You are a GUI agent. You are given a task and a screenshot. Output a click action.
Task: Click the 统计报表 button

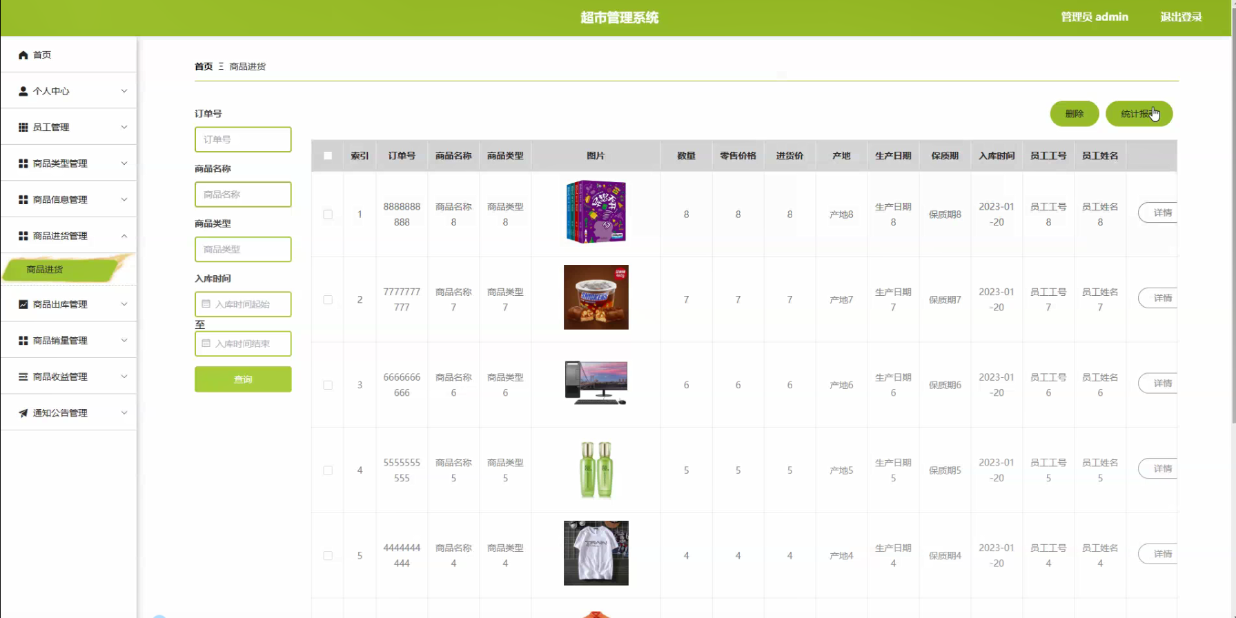[1139, 114]
